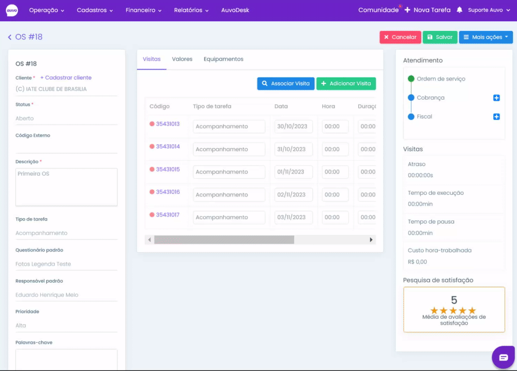Open the Status field showing Aberto
Viewport: 517px width, 371px height.
point(66,118)
